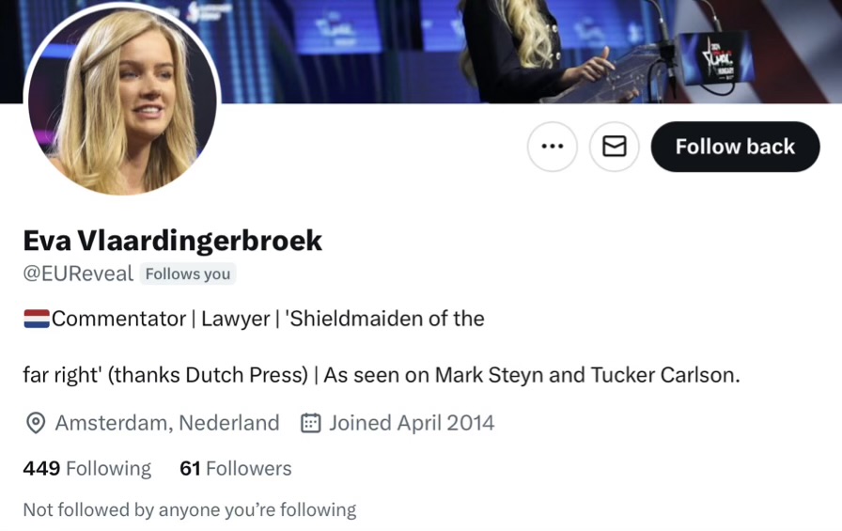
Task: Open the 449 Following list
Action: pos(87,468)
